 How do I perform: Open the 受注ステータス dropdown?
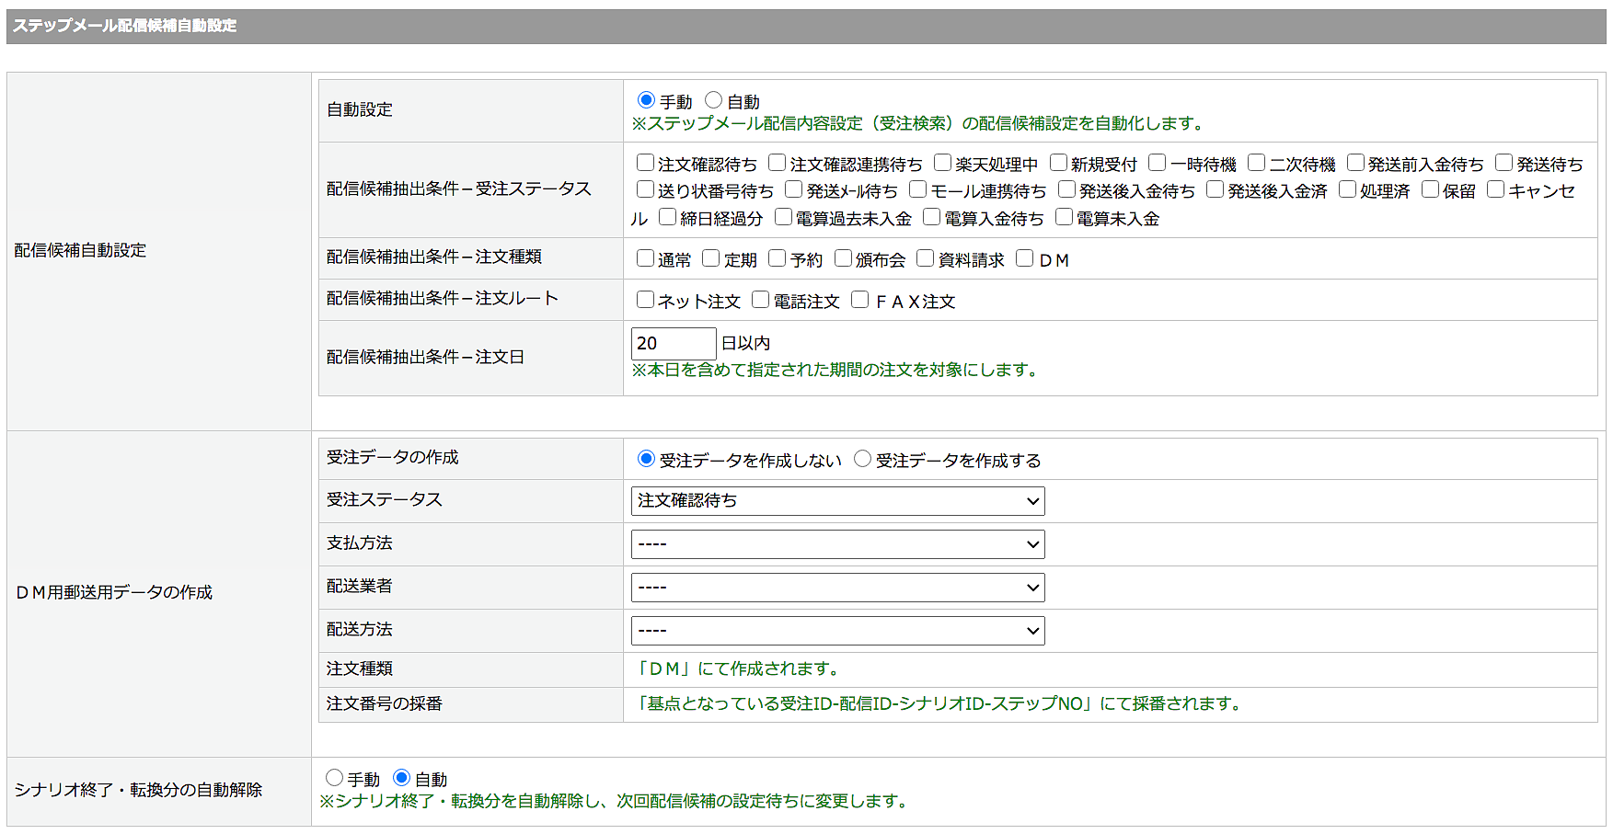(837, 501)
